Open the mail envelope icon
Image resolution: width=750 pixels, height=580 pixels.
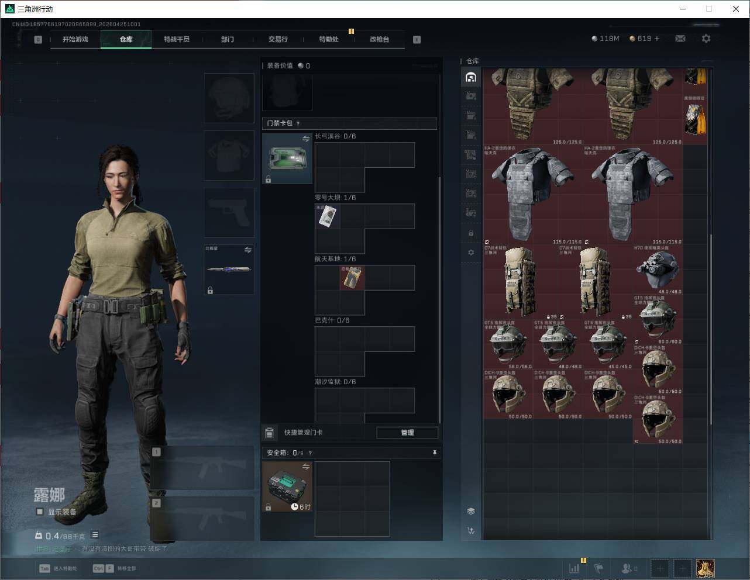[680, 39]
